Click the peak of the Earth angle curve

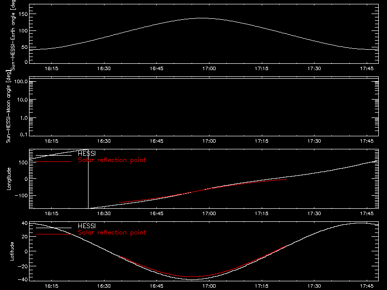(x=202, y=18)
